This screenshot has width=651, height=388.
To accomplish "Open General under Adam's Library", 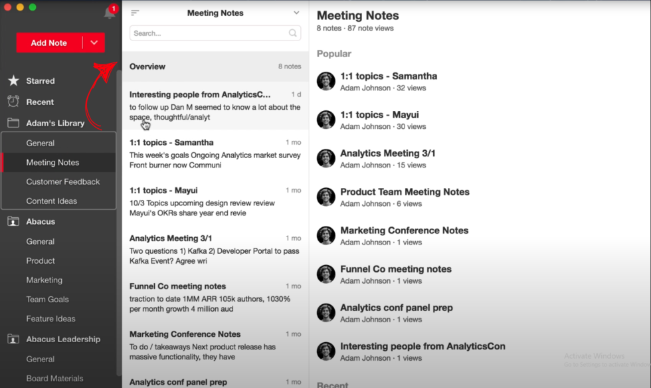I will [41, 142].
